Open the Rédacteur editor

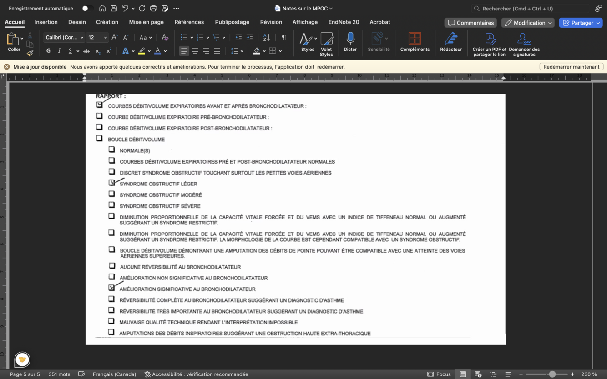[451, 42]
